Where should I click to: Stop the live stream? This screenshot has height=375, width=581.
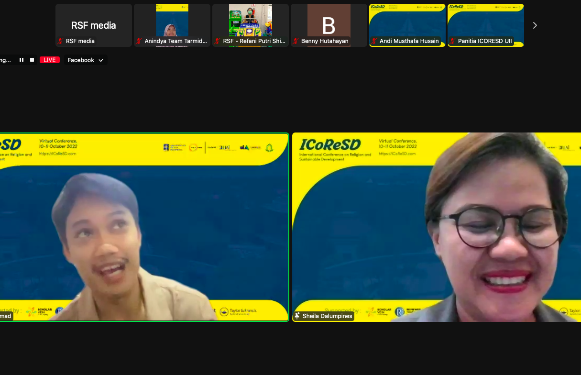(x=32, y=60)
